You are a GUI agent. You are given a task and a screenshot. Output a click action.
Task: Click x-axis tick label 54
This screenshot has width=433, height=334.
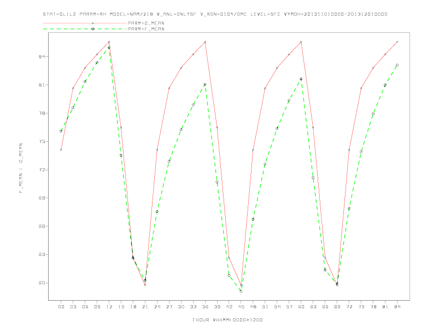277,307
